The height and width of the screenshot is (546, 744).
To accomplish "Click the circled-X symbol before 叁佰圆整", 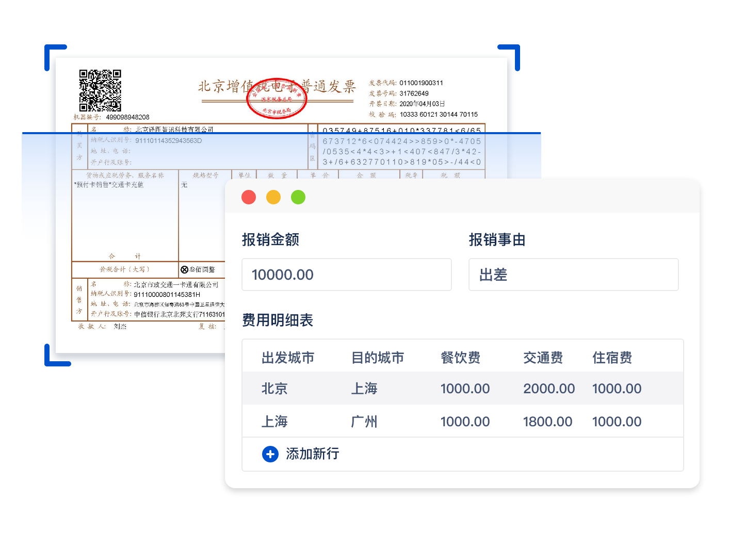I will pyautogui.click(x=185, y=269).
